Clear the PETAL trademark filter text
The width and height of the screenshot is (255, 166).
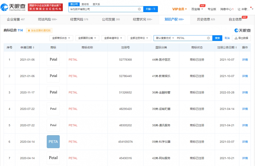point(208,38)
